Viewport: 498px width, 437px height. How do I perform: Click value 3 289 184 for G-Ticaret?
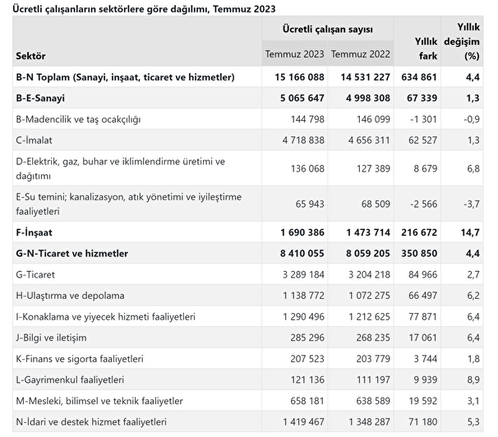[303, 274]
